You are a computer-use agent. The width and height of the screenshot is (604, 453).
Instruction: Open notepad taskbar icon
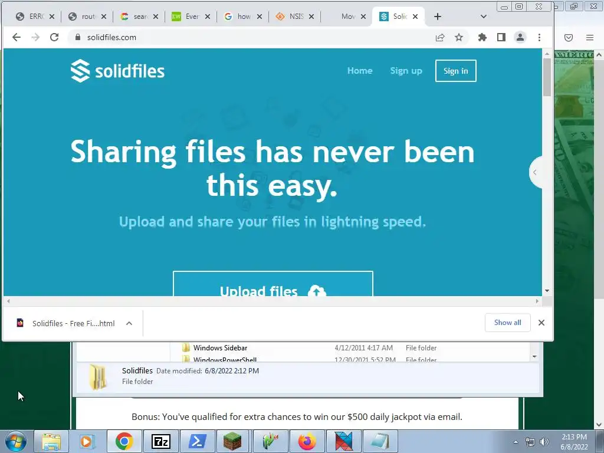click(x=380, y=441)
